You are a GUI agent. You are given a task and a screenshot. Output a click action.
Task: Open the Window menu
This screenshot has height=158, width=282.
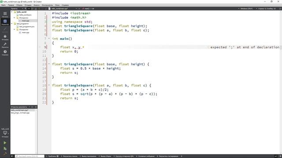pos(57,5)
